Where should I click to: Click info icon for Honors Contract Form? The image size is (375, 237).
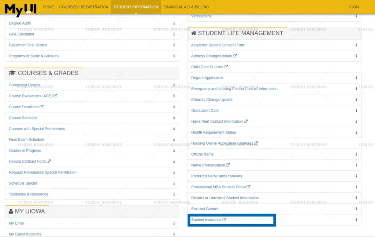pos(174,162)
